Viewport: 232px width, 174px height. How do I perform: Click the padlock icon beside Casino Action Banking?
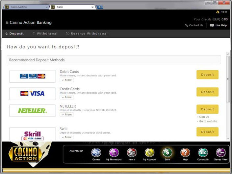tap(7, 22)
